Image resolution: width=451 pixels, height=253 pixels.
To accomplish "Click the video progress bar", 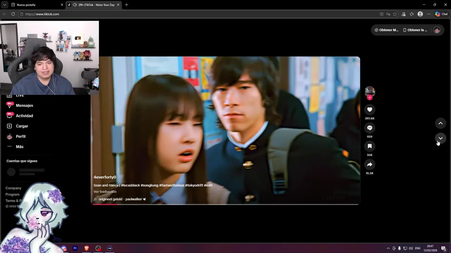I will point(225,204).
